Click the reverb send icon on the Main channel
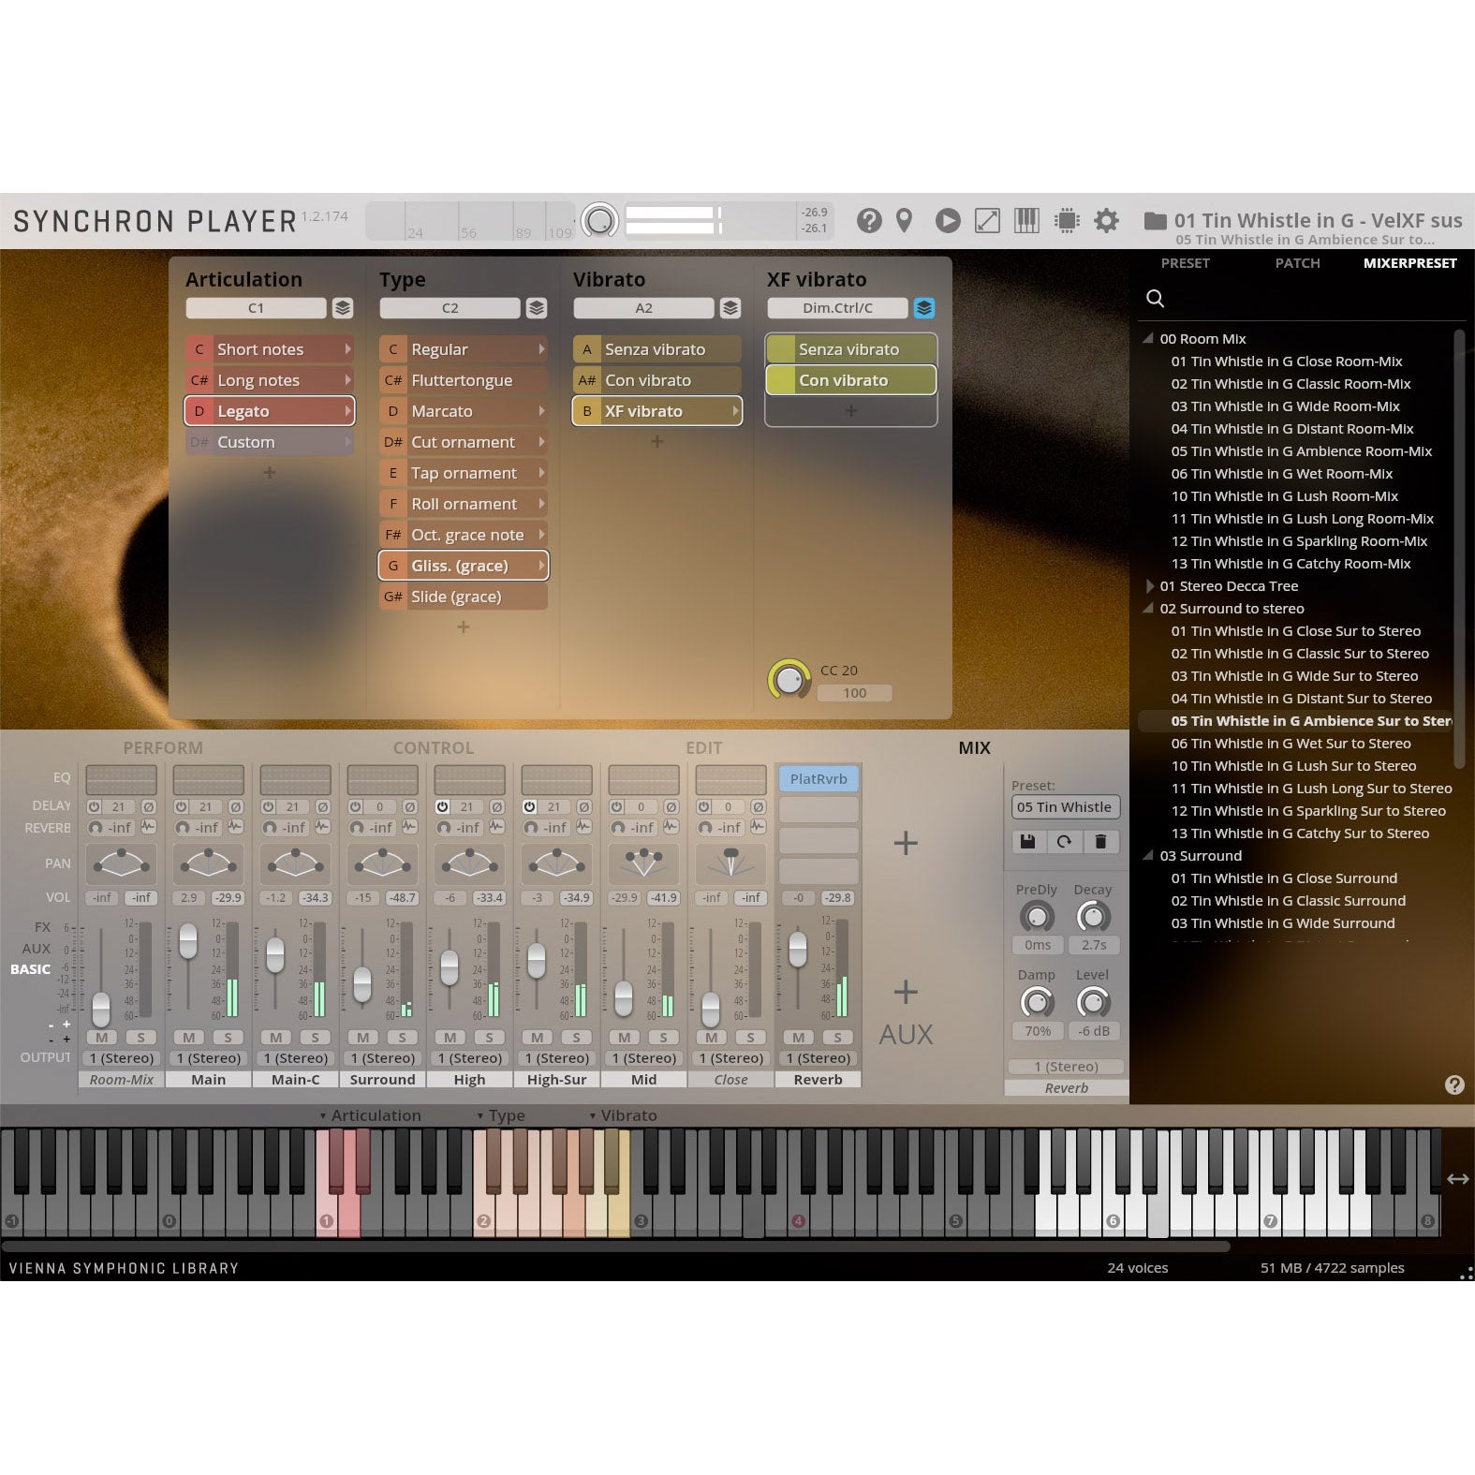The width and height of the screenshot is (1475, 1475). 183,828
